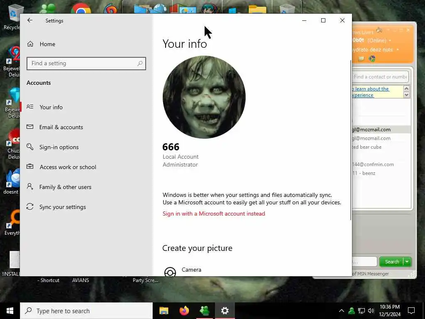Click the Settings gear on the taskbar
Screen dimensions: 425x319
(x=225, y=311)
